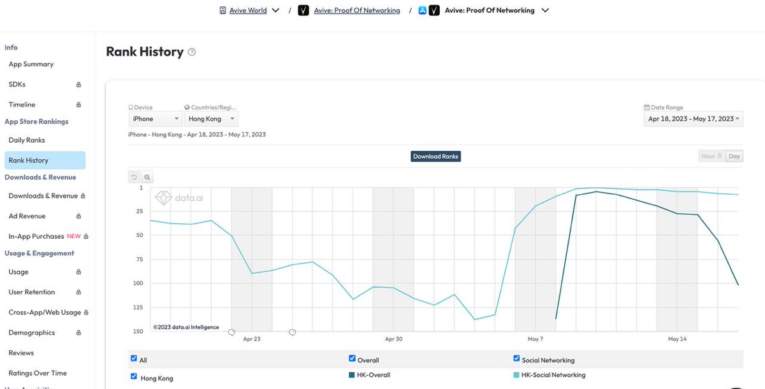This screenshot has width=765, height=389.
Task: Open Cross-App/Web Usage in sidebar
Action: (x=45, y=313)
